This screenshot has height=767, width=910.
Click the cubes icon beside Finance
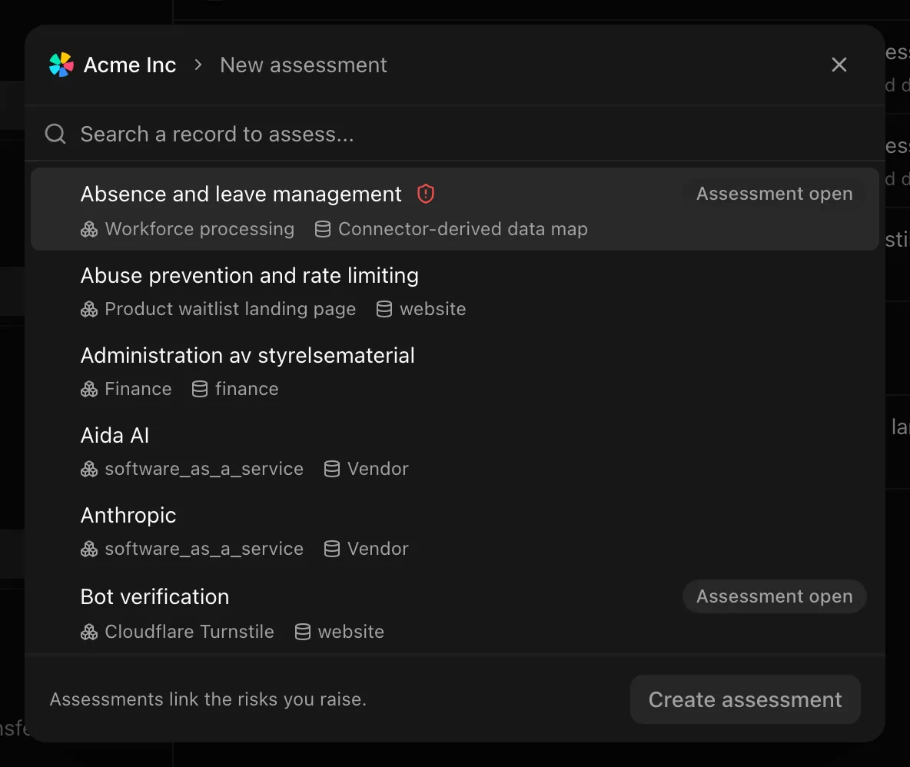(89, 390)
